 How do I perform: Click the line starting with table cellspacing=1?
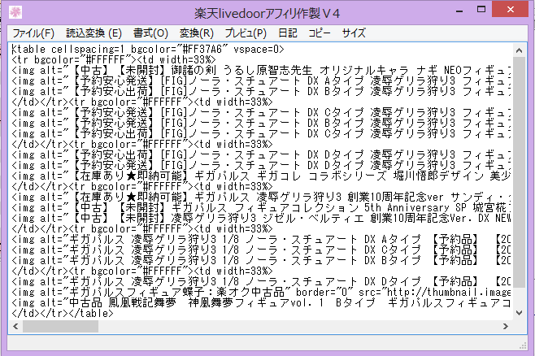tap(148, 50)
